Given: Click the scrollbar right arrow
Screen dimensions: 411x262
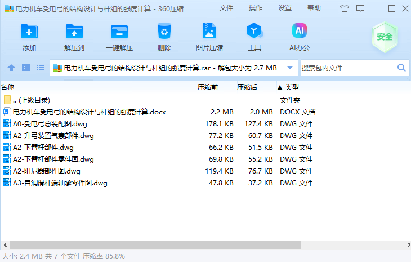Looking at the screenshot, I should tap(408, 245).
